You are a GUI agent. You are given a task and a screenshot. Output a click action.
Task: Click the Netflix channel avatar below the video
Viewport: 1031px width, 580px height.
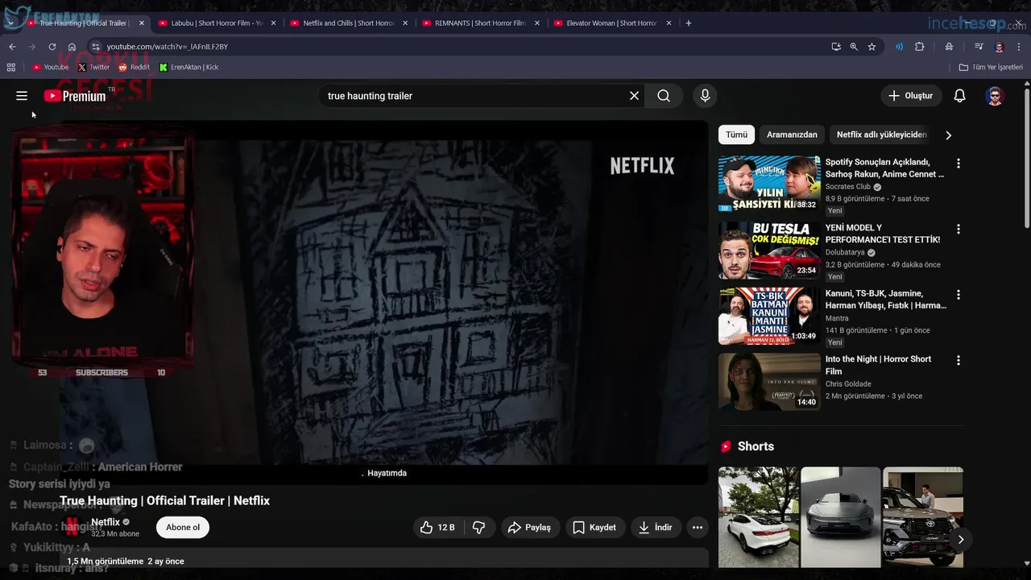point(72,528)
